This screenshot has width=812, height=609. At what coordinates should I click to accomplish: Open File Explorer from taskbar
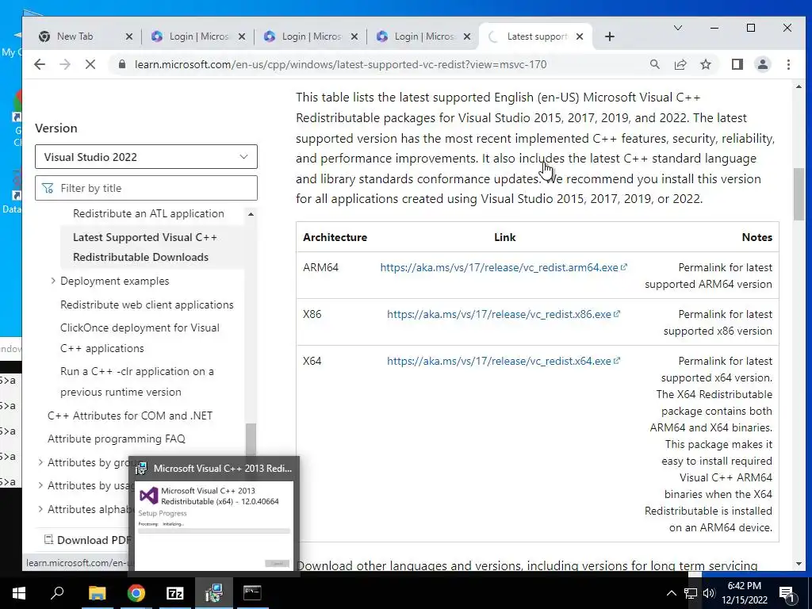tap(97, 593)
